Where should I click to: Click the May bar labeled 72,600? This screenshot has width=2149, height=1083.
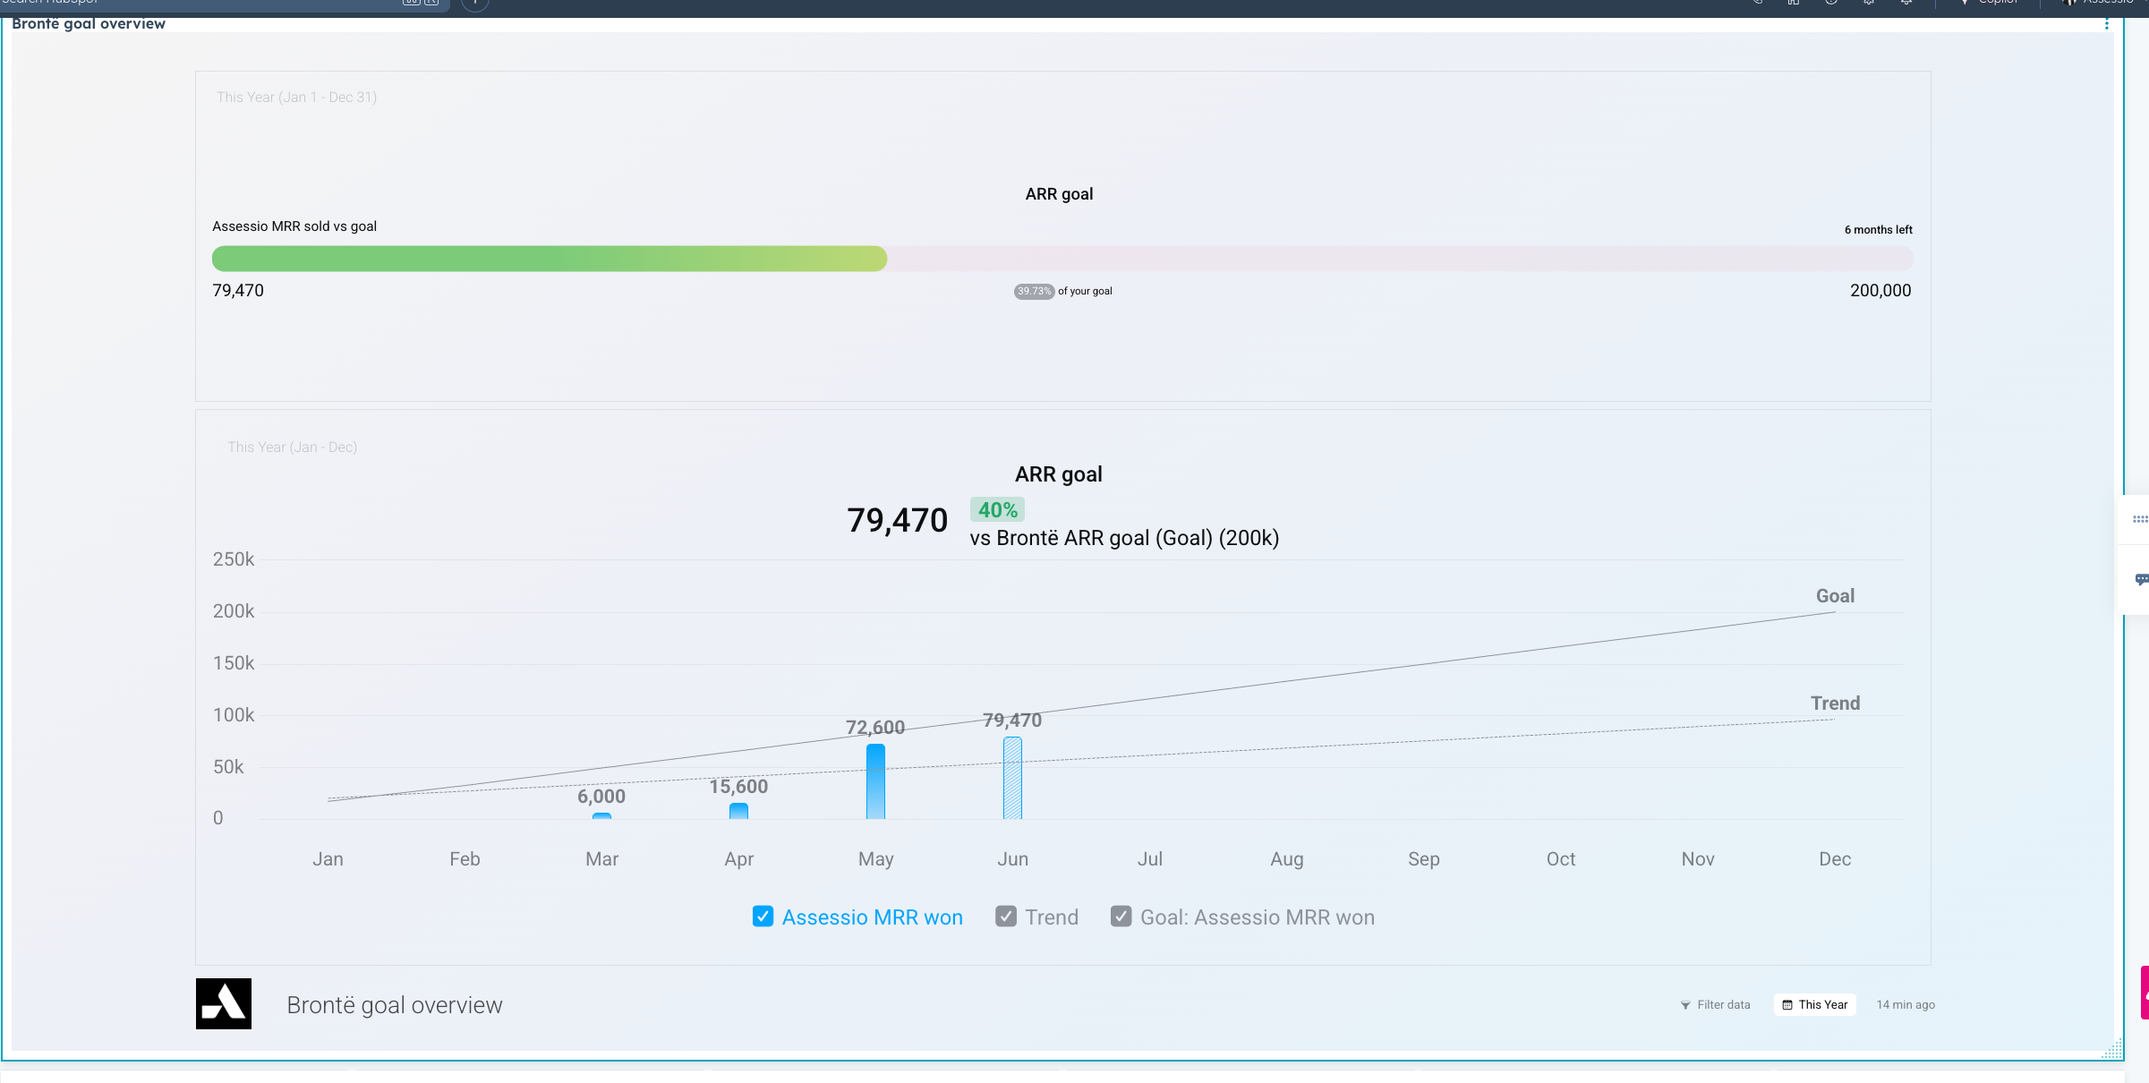pos(875,781)
